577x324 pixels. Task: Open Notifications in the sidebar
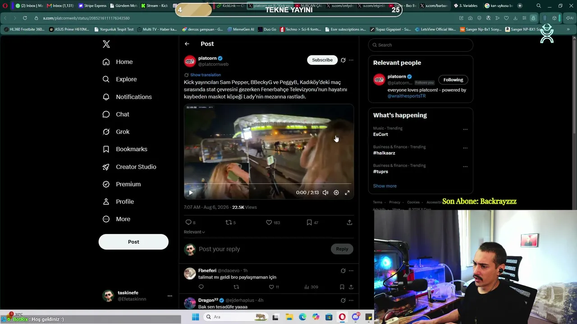tap(127, 97)
